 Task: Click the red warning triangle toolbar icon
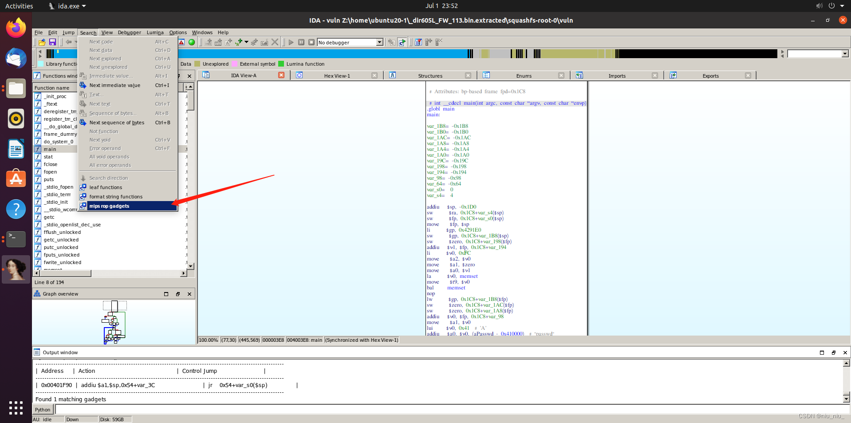tap(181, 42)
